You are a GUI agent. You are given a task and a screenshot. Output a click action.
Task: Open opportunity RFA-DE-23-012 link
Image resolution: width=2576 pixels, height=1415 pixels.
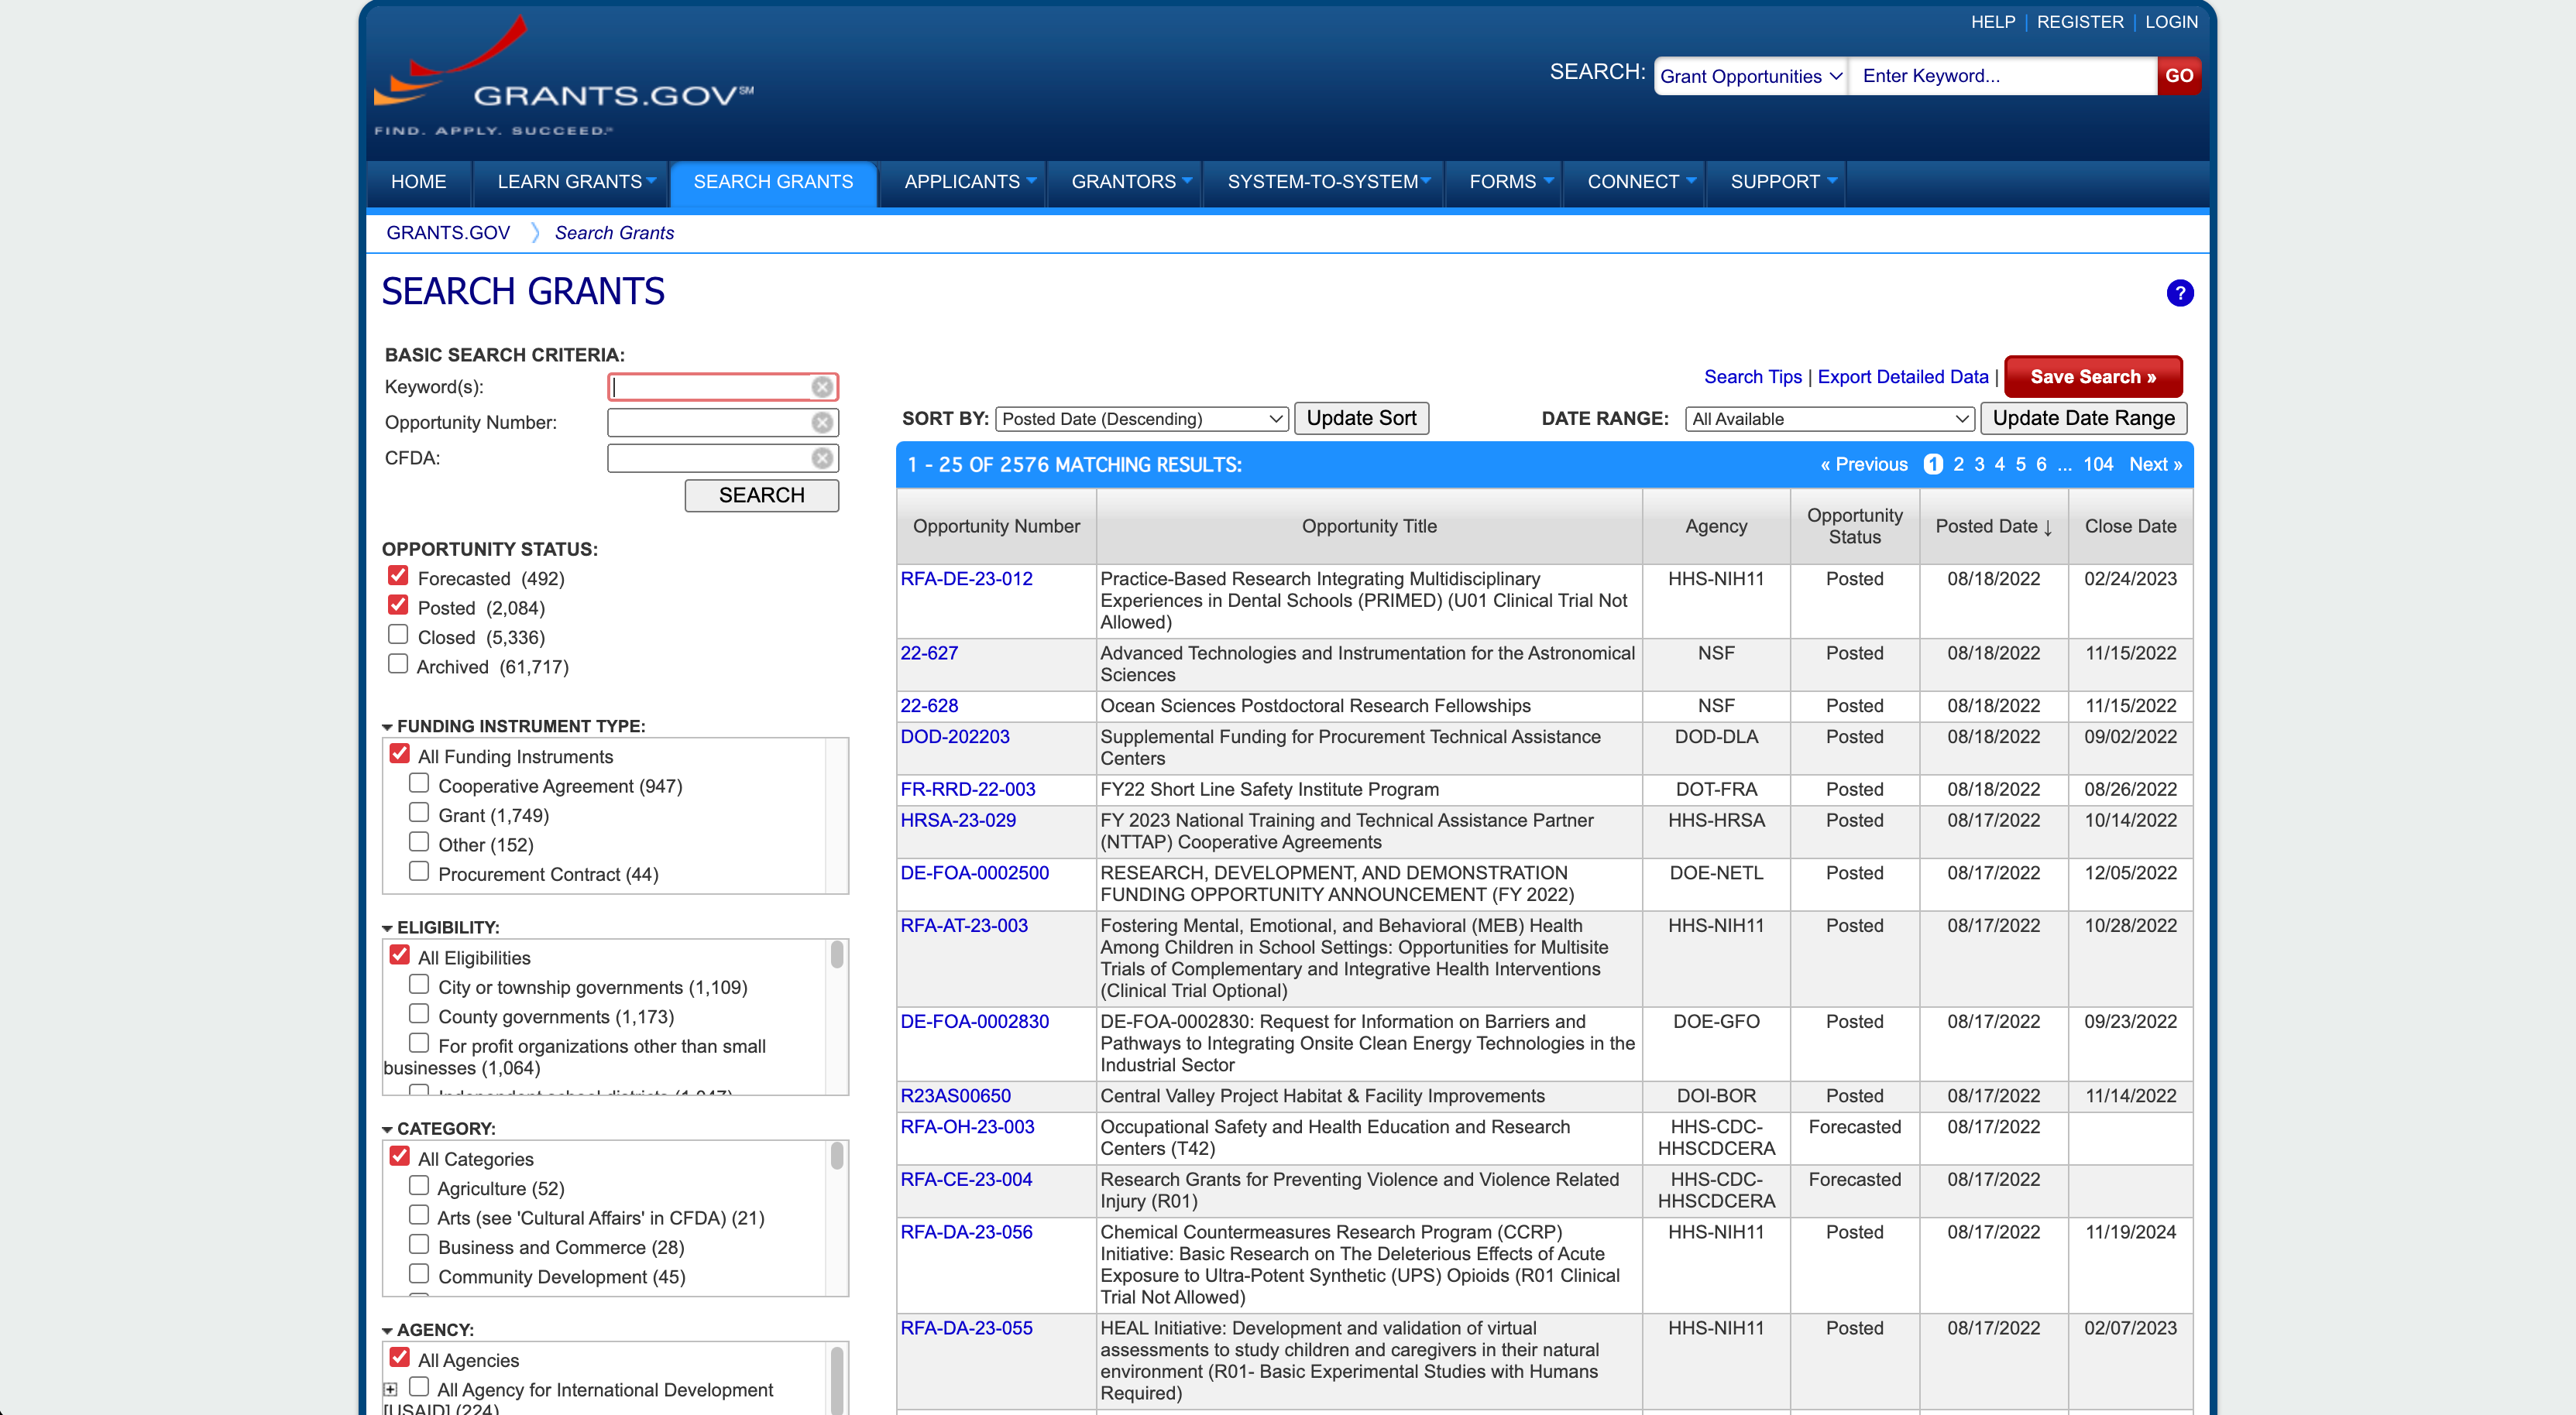[966, 578]
